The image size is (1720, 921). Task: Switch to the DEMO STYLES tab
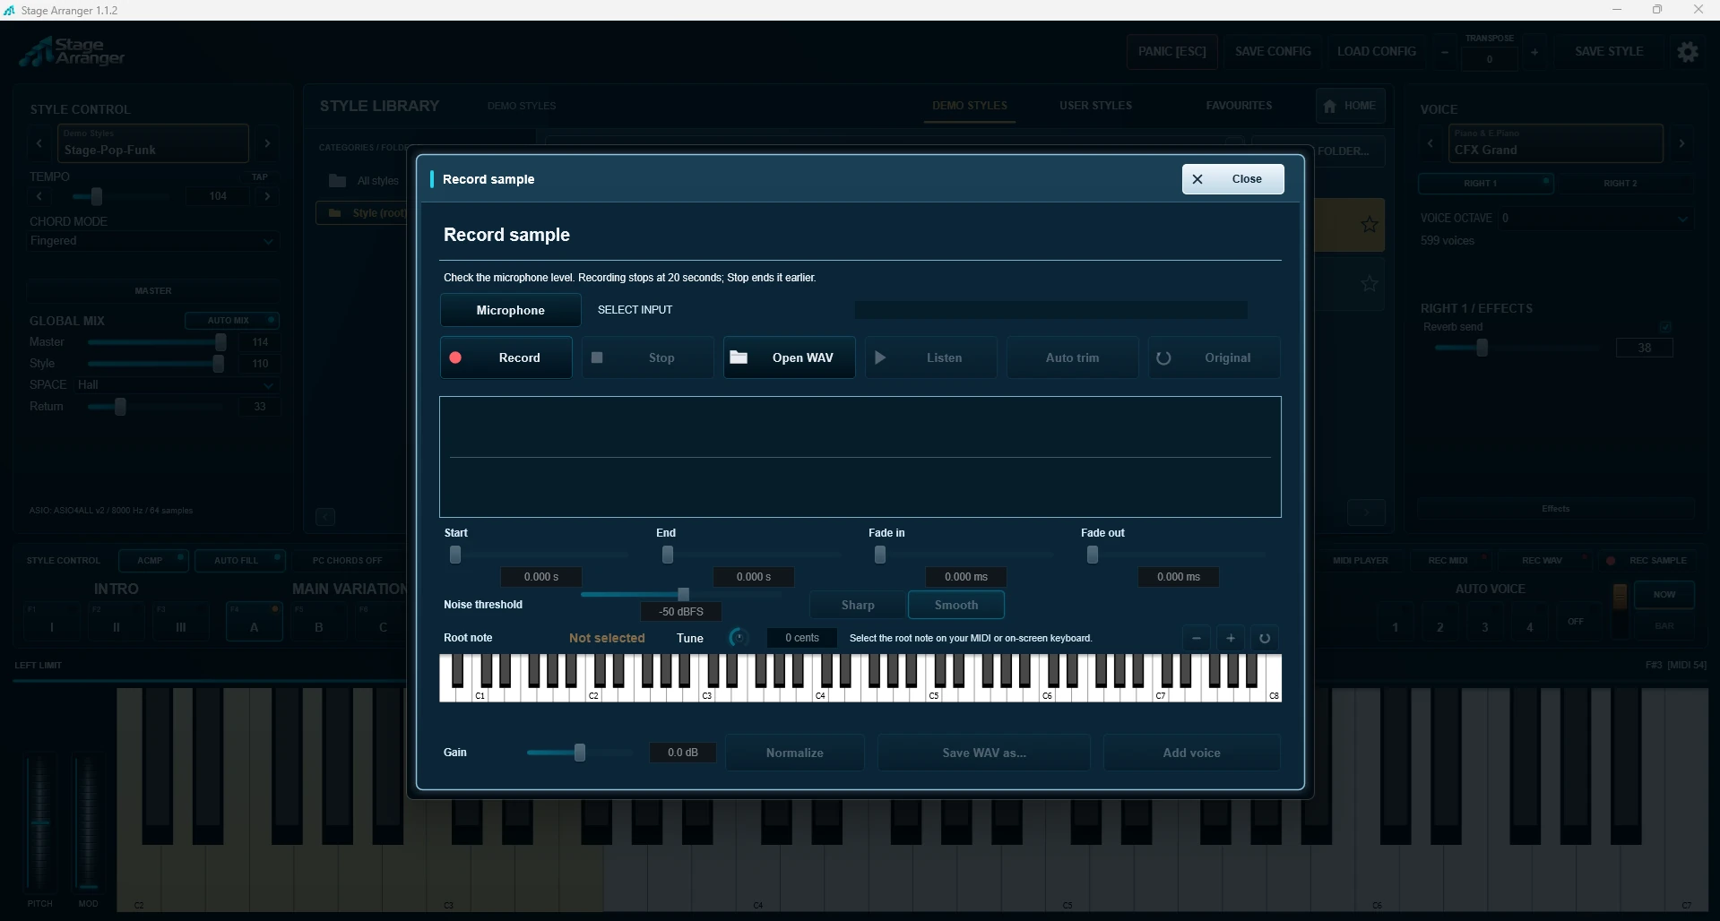tap(970, 106)
